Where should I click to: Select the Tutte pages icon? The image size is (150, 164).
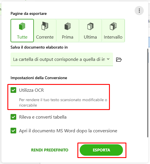tap(22, 26)
